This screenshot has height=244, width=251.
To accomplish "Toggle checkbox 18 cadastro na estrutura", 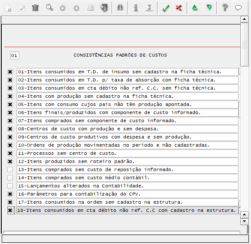I will 10,211.
